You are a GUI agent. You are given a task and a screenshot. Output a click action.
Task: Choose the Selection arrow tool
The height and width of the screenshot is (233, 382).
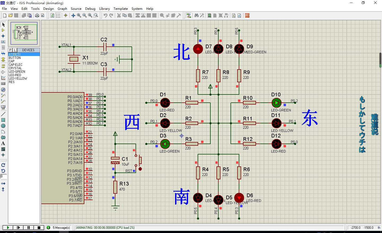click(x=3, y=24)
